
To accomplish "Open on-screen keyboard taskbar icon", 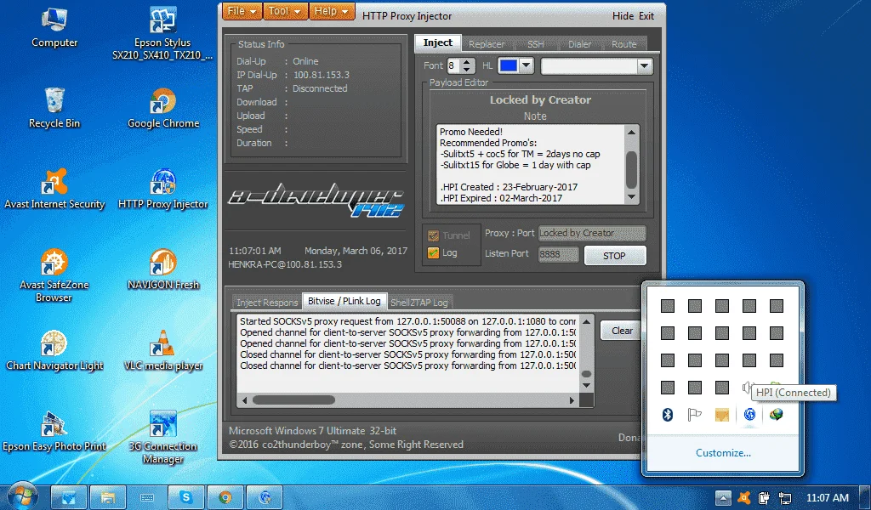I will (146, 497).
